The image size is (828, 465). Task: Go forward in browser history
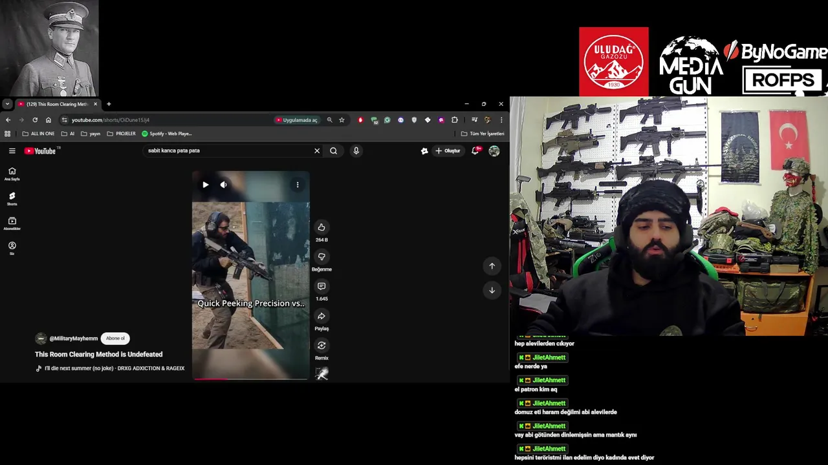[x=21, y=120]
